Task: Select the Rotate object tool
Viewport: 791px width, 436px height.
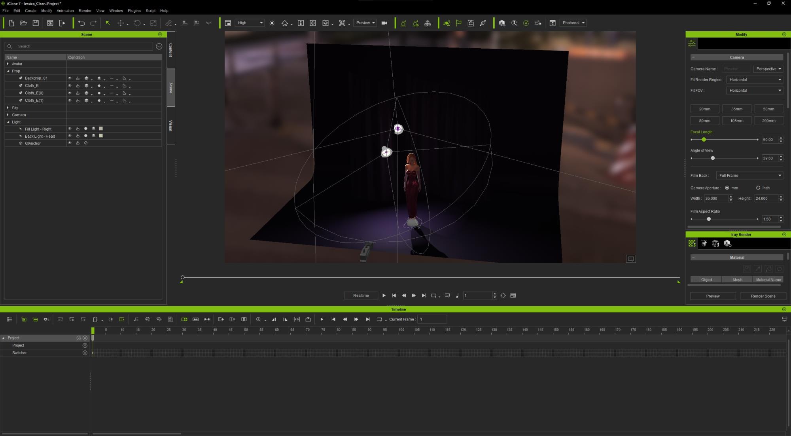Action: click(137, 23)
